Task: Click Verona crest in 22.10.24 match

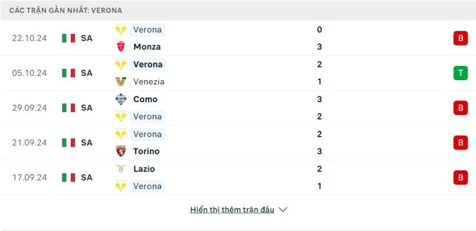Action: coord(121,30)
